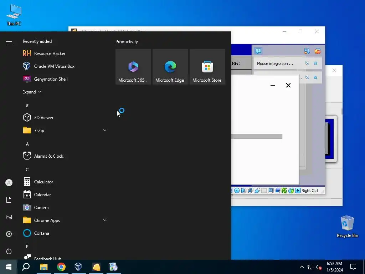Click the letter A group header
This screenshot has width=365, height=274.
click(27, 144)
